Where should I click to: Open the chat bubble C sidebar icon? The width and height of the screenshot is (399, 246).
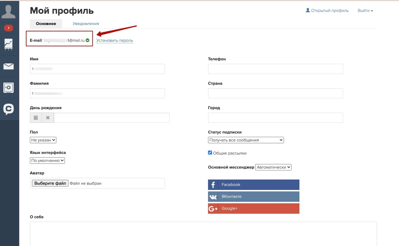coord(9,109)
